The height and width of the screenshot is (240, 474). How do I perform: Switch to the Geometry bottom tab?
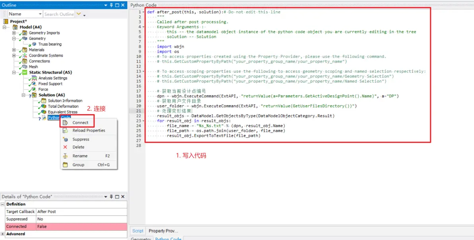(x=141, y=239)
